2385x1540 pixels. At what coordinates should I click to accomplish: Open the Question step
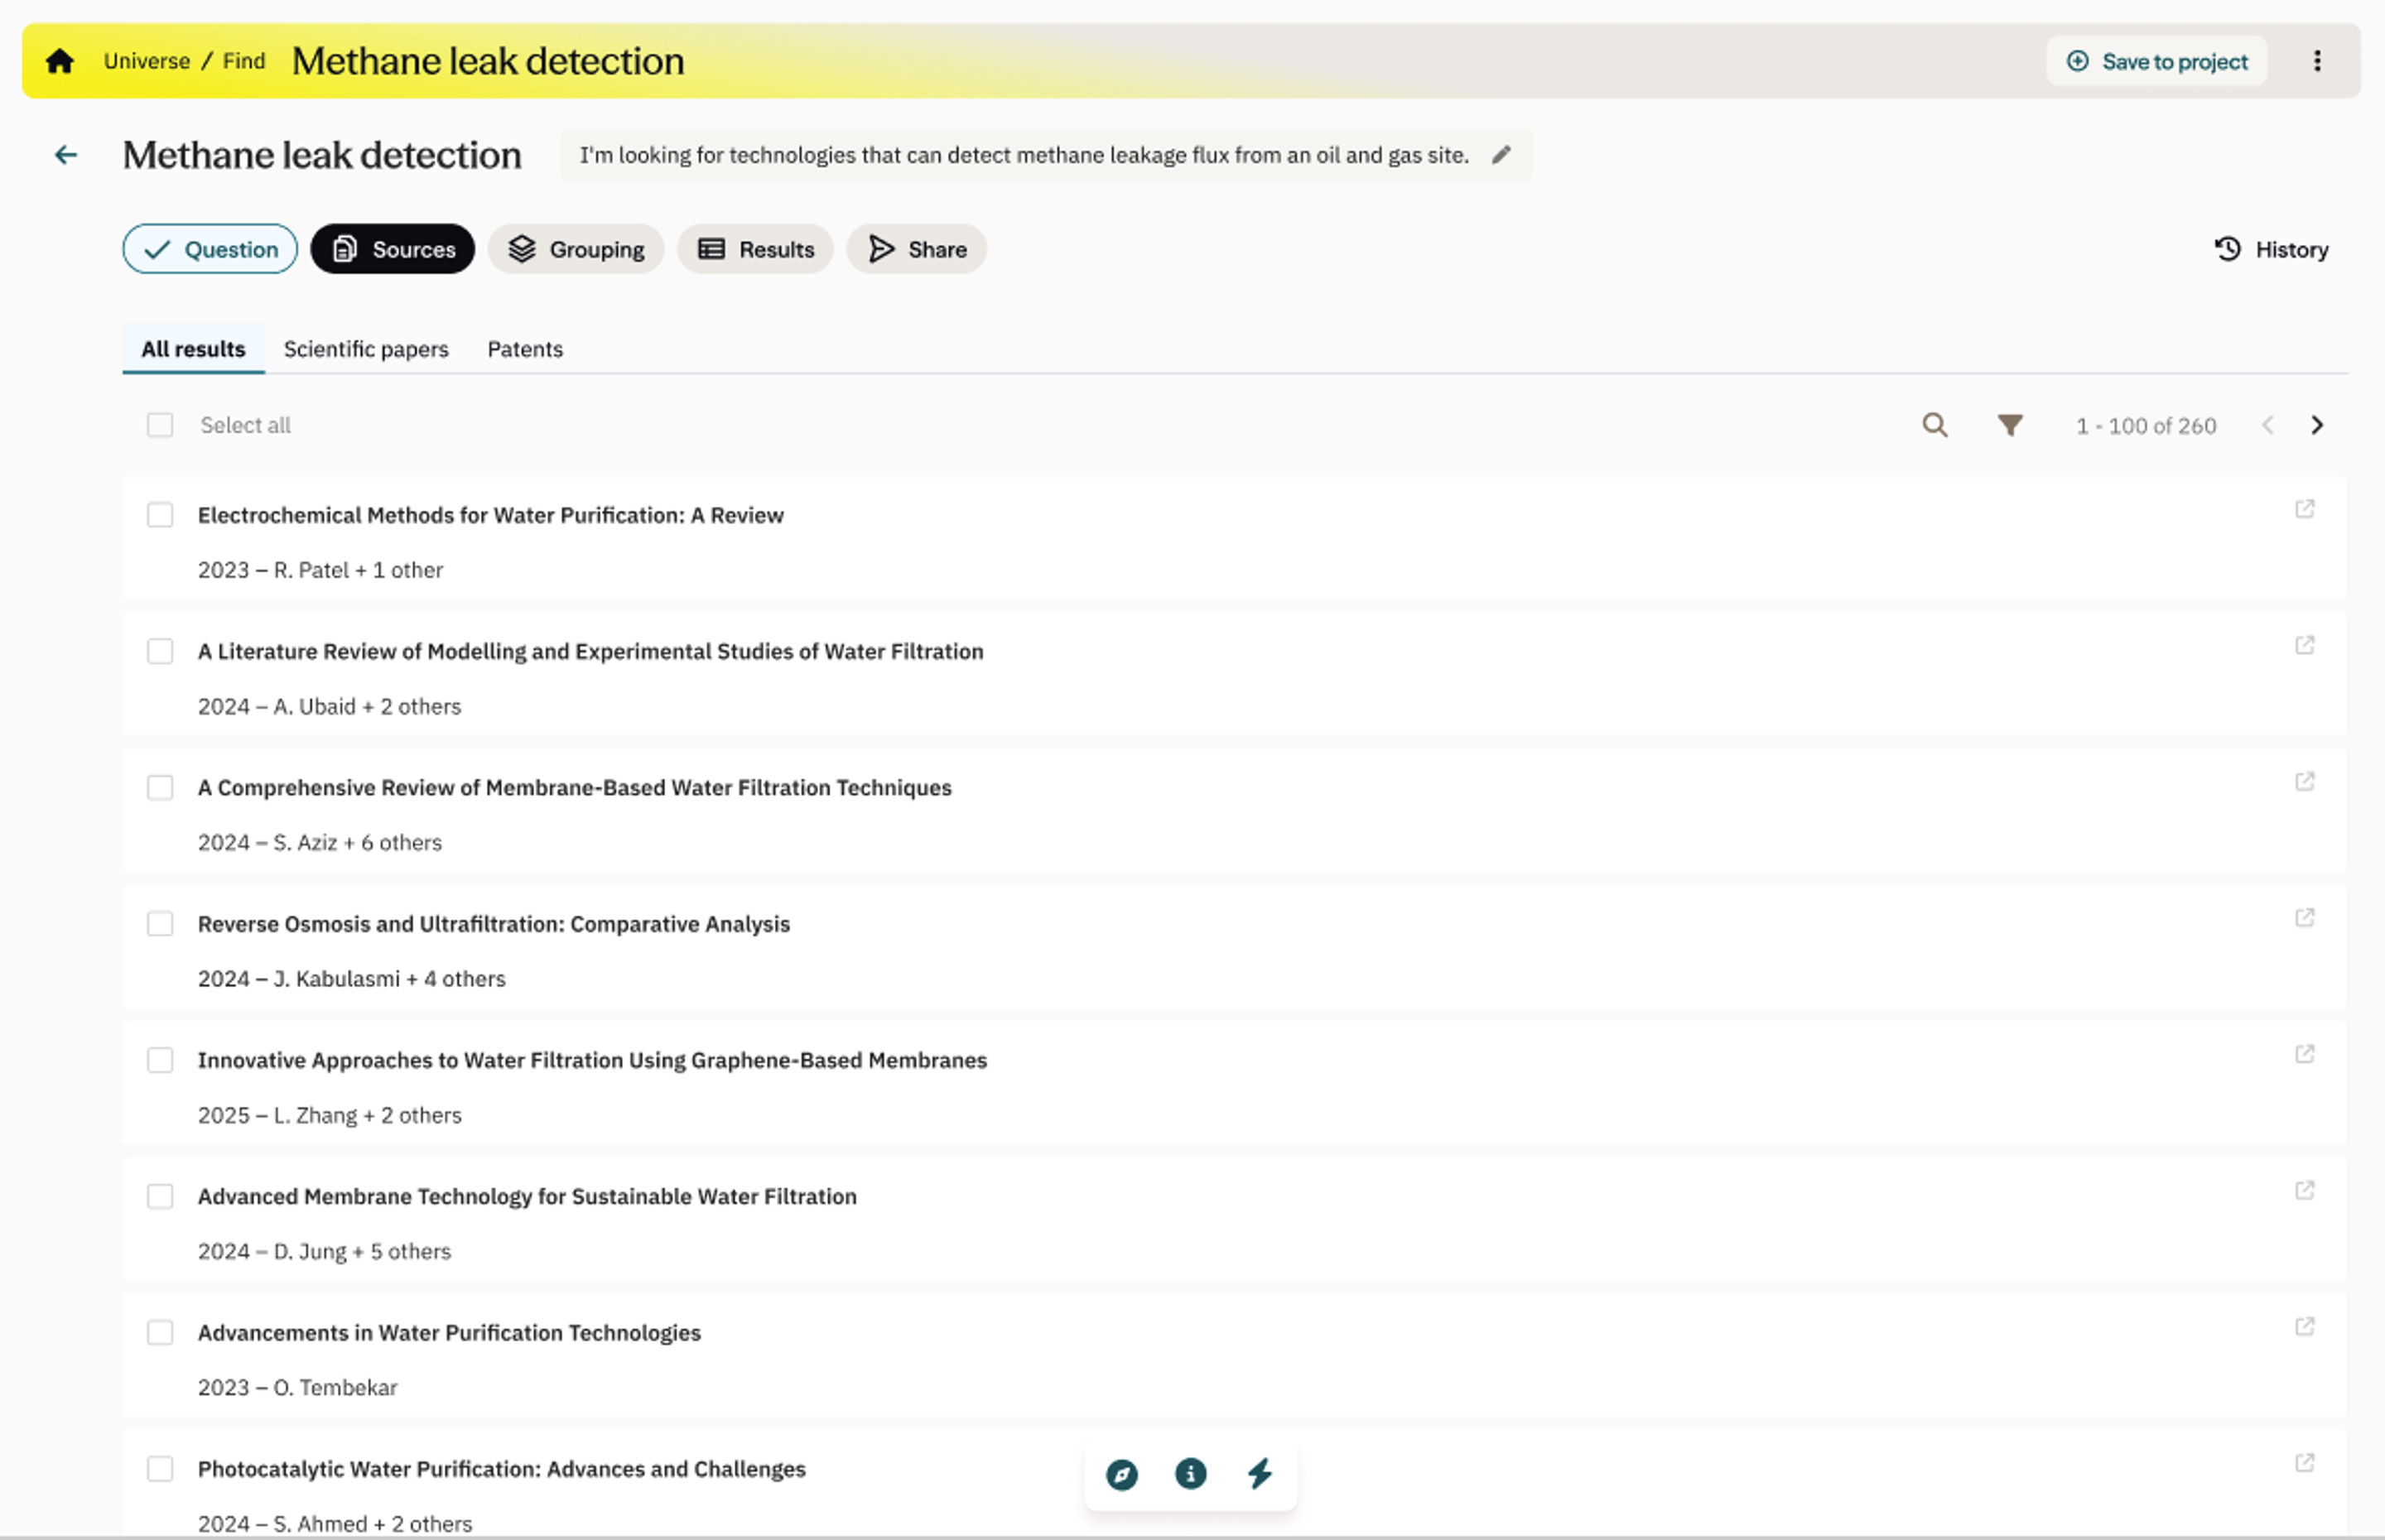coord(210,249)
